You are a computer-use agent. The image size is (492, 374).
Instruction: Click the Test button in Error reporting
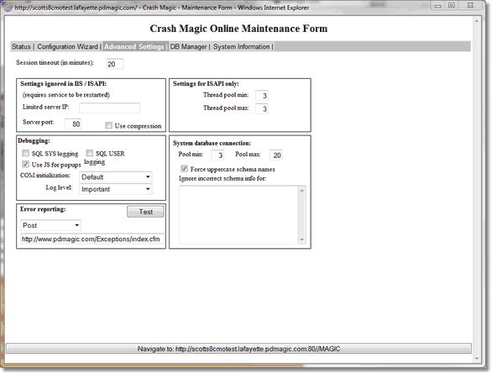tap(145, 212)
